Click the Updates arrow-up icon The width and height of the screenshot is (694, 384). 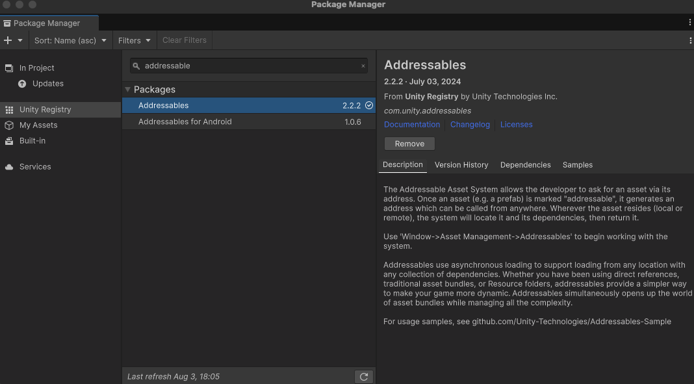tap(22, 84)
